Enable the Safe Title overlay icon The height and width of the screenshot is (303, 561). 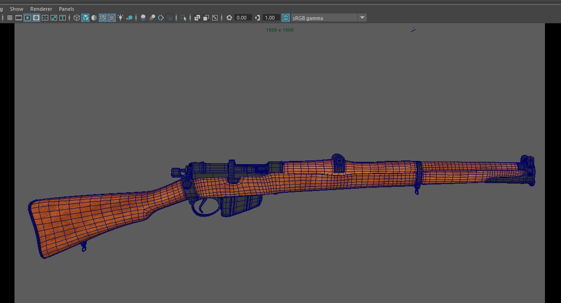(x=63, y=18)
